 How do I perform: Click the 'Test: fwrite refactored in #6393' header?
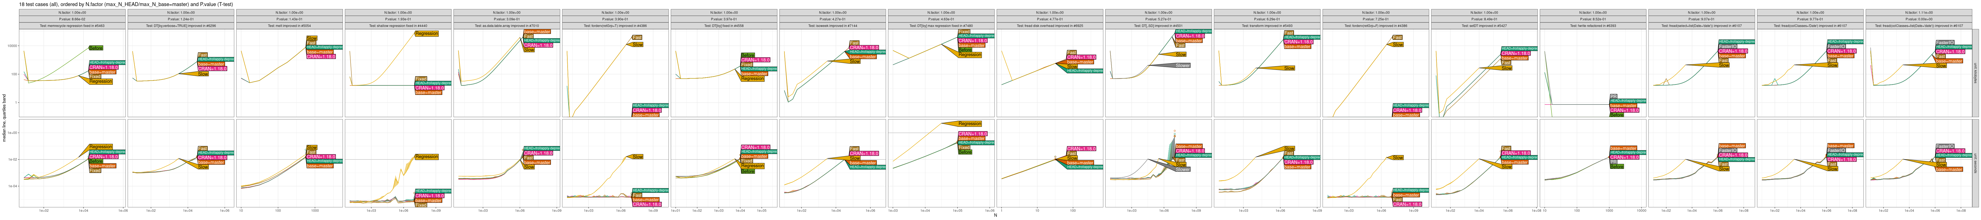1593,25
